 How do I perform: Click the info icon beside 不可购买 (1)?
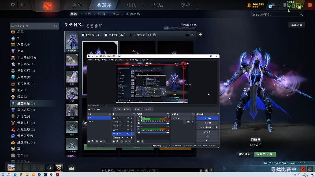(x=154, y=35)
